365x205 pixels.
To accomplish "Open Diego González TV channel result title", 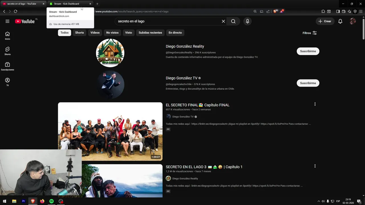I will (x=182, y=78).
